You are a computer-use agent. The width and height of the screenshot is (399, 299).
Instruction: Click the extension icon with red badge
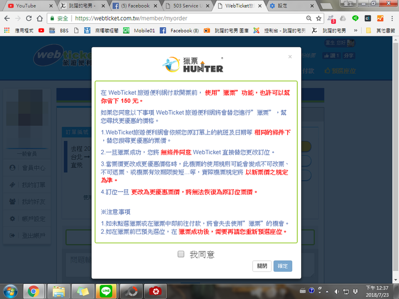(331, 19)
